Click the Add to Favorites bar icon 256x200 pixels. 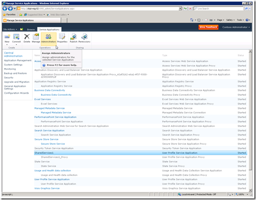pos(21,14)
